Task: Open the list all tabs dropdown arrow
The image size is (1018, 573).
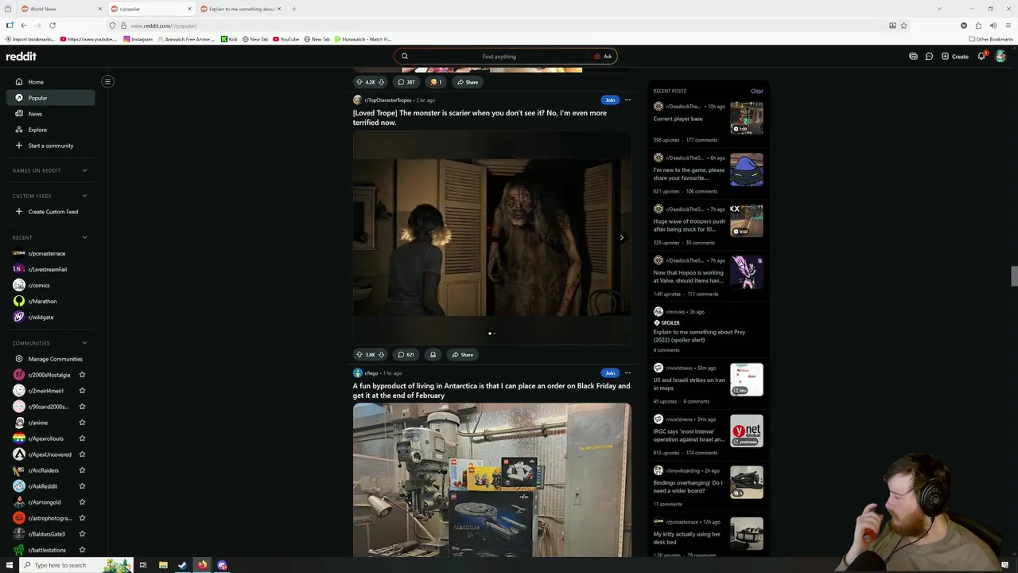Action: coord(938,9)
